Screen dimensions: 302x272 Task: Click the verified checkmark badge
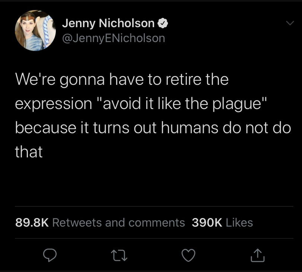(x=163, y=23)
